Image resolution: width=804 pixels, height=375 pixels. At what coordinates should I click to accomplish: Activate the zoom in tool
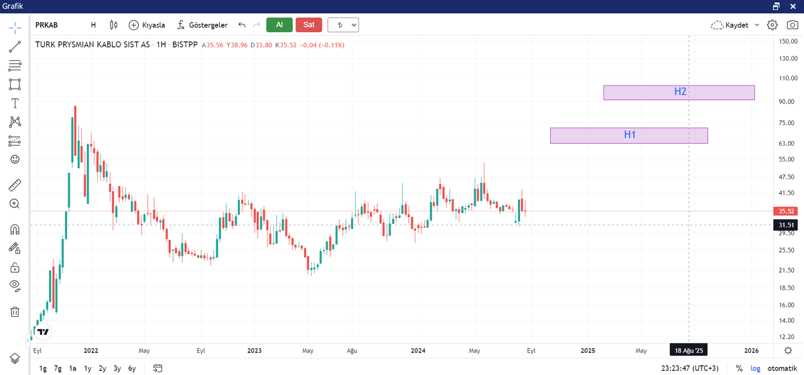tap(15, 204)
